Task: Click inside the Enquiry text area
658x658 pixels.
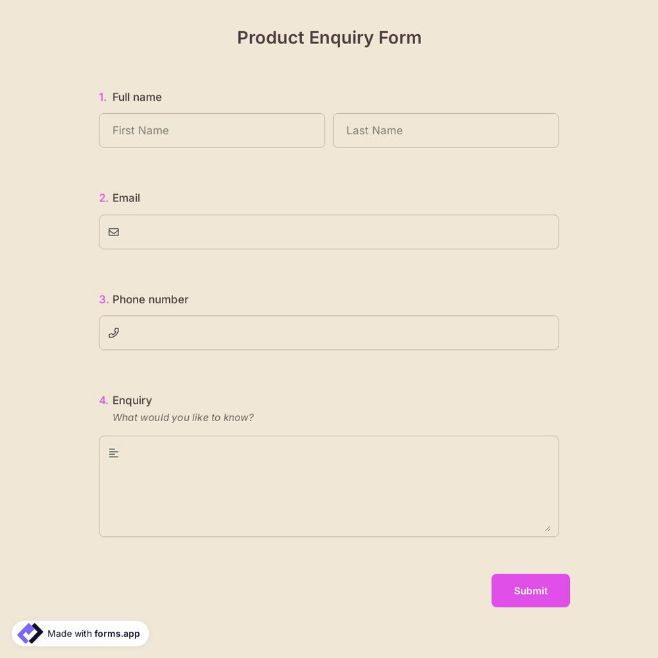Action: [329, 486]
